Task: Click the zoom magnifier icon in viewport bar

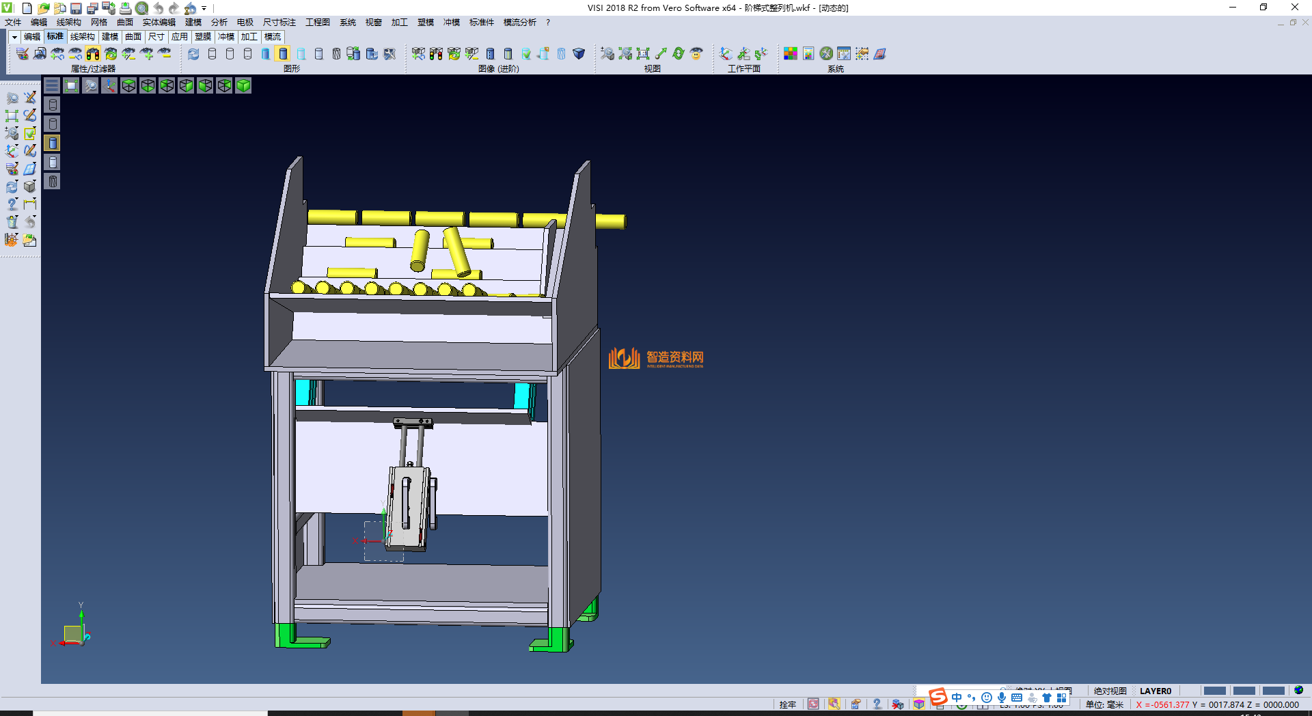Action: (90, 85)
